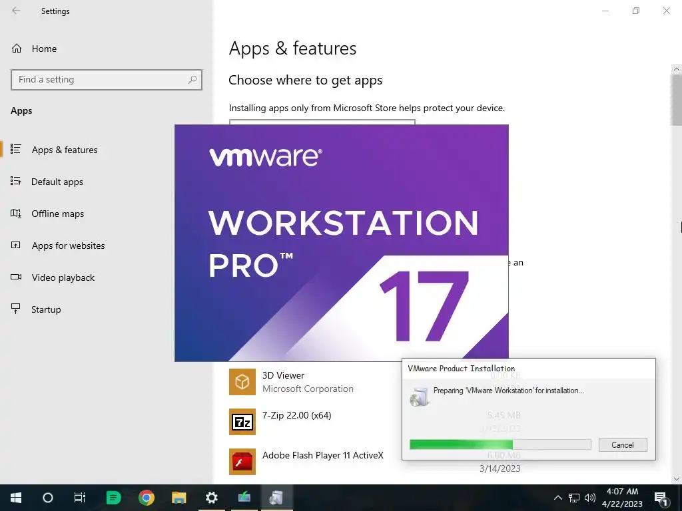682x511 pixels.
Task: Select the 3D Viewer app icon
Action: coord(242,381)
